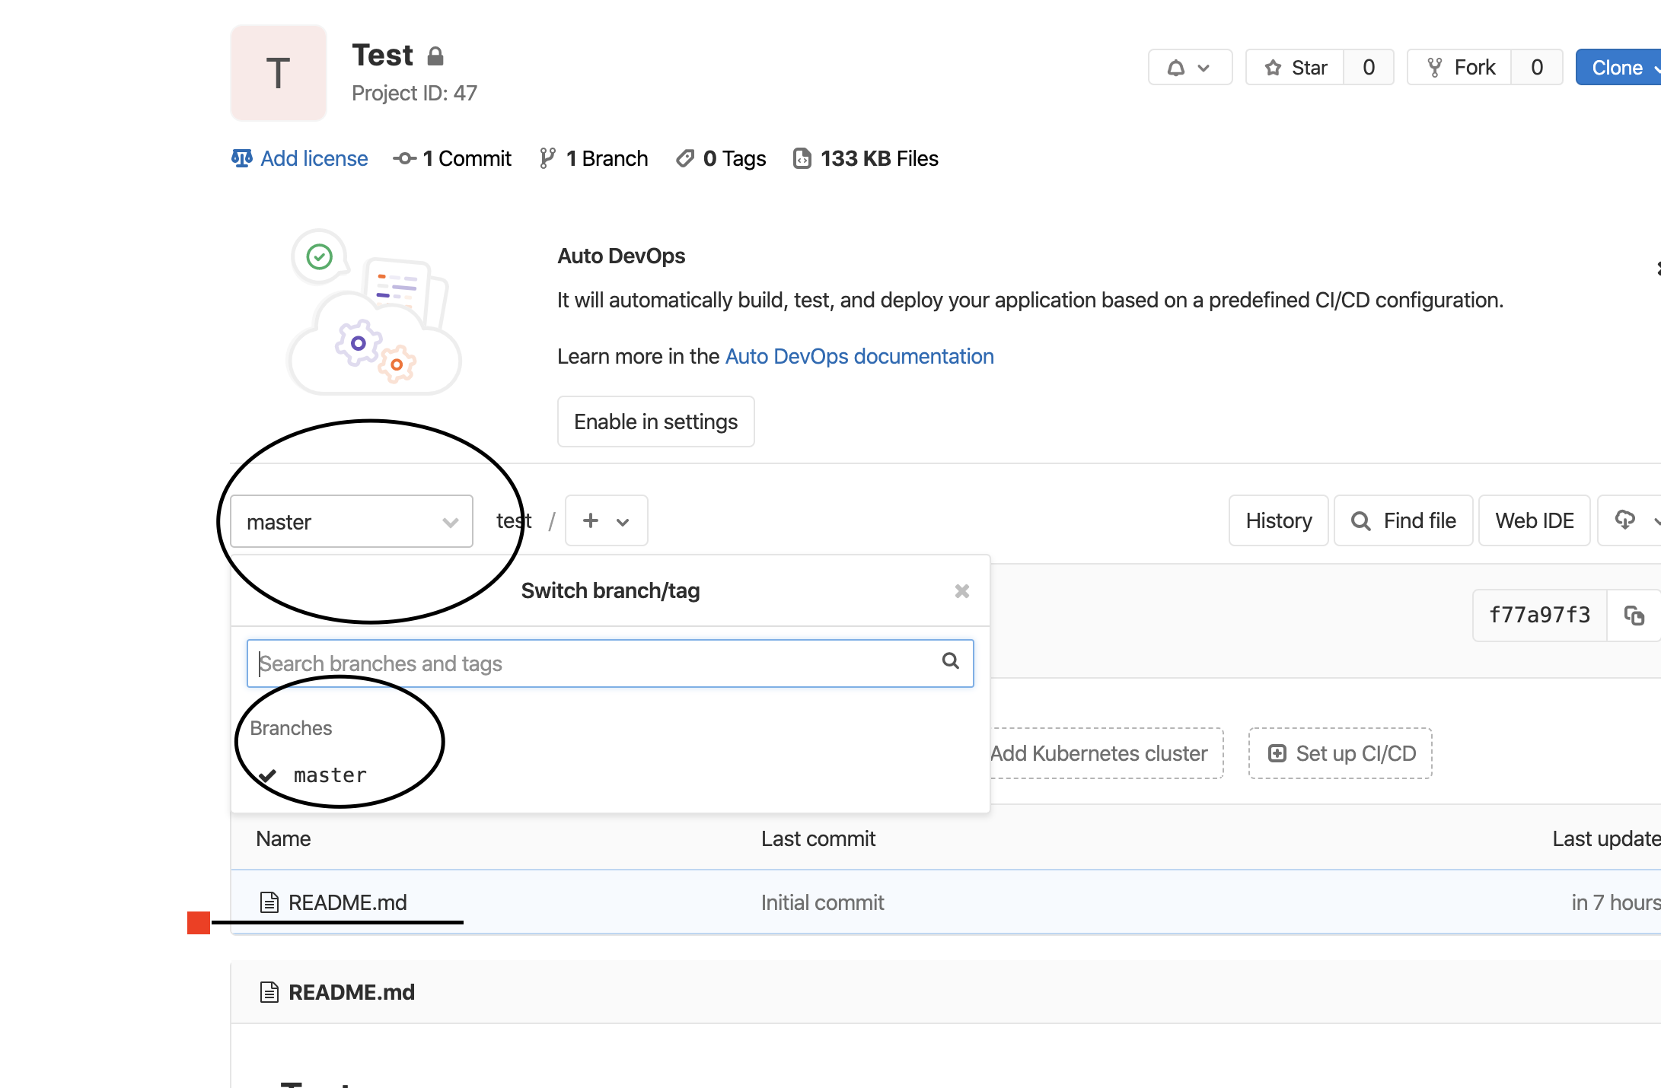Open the master branch dropdown
The width and height of the screenshot is (1661, 1088).
tap(352, 522)
